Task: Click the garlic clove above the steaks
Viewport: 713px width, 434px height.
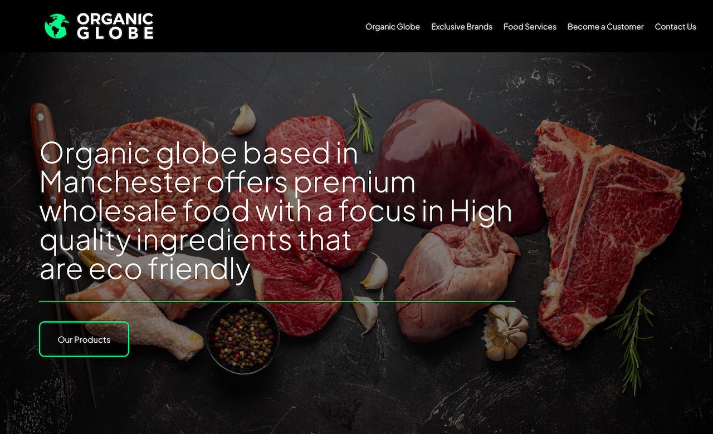Action: click(243, 119)
